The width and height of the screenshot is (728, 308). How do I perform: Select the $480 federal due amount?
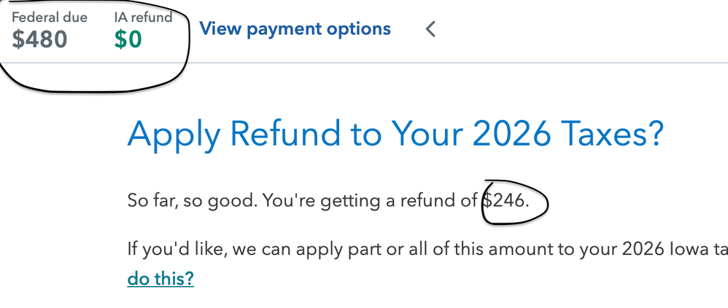(39, 39)
